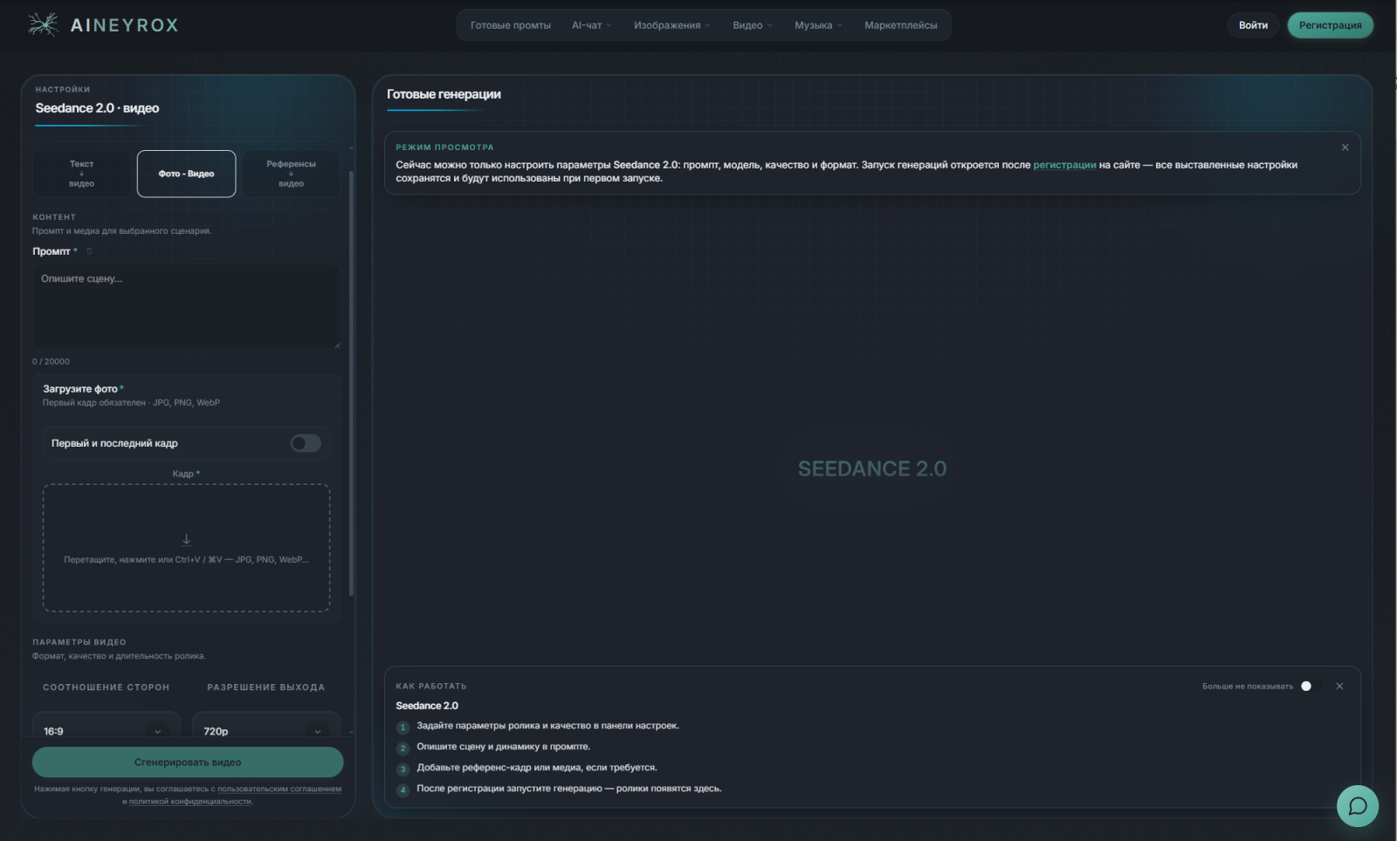Open the support chat bubble
1397x841 pixels.
[1358, 806]
